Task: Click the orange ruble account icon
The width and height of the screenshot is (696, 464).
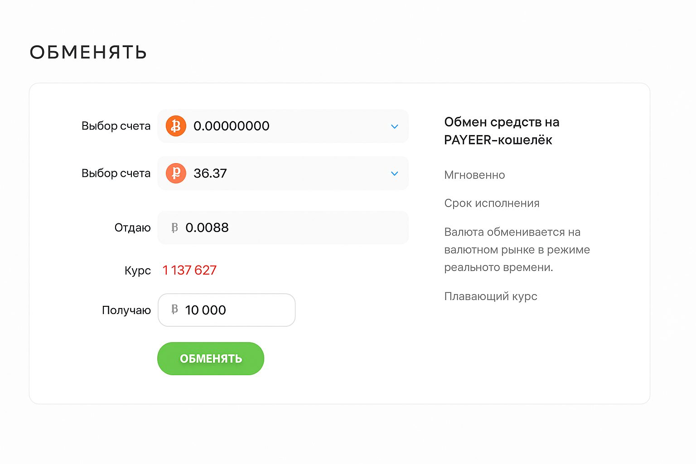Action: tap(176, 173)
